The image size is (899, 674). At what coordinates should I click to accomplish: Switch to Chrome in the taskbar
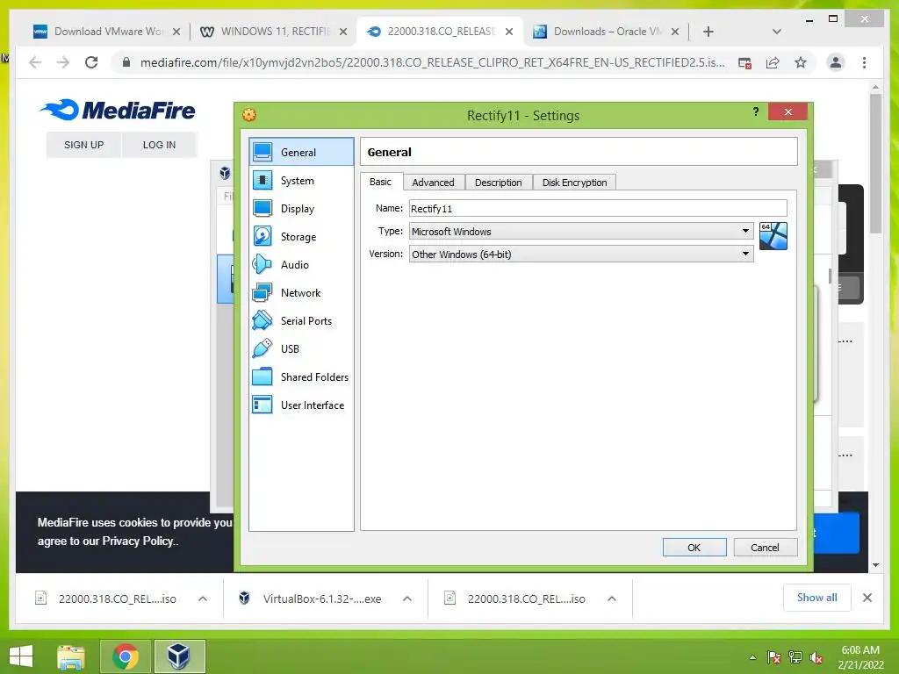126,656
